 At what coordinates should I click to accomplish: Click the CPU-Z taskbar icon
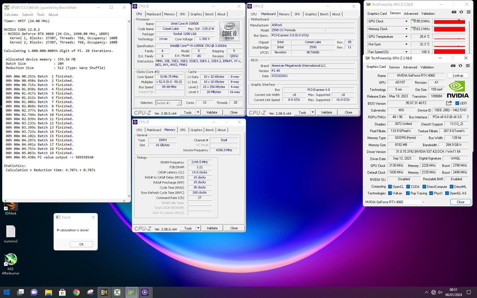coord(145,292)
